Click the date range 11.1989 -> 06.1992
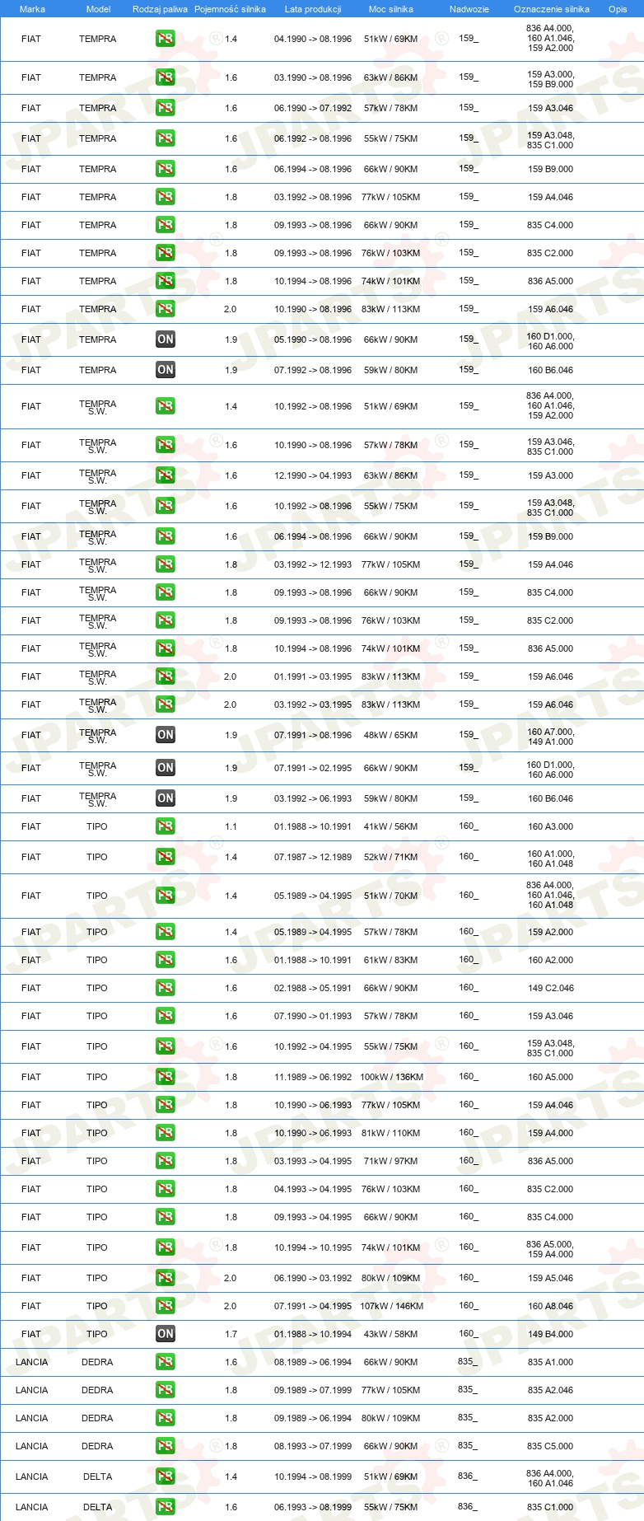The height and width of the screenshot is (1521, 644). 313,1077
